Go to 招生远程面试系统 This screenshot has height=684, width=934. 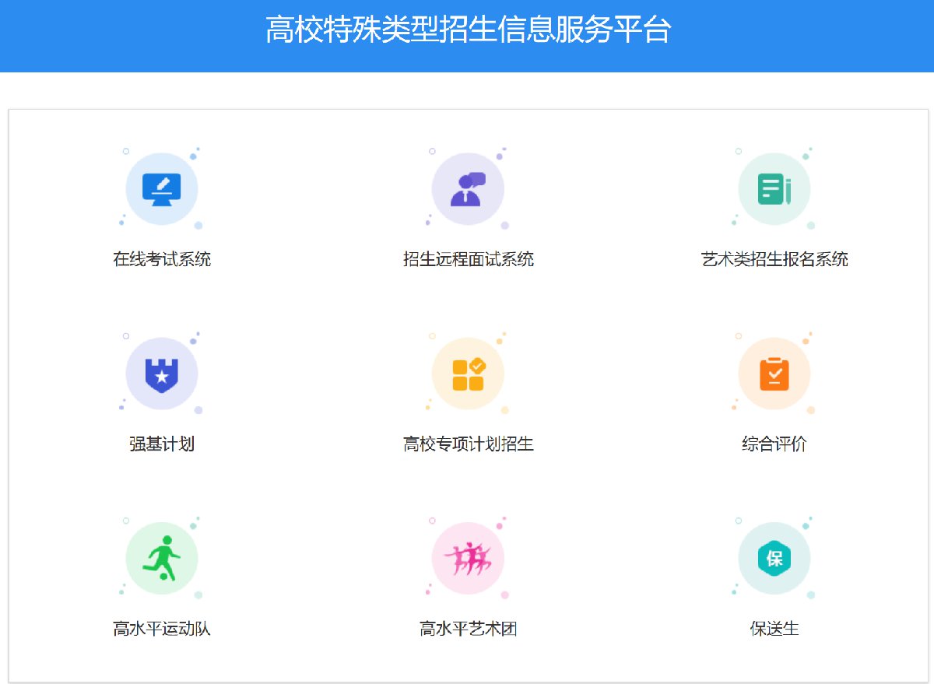click(469, 259)
